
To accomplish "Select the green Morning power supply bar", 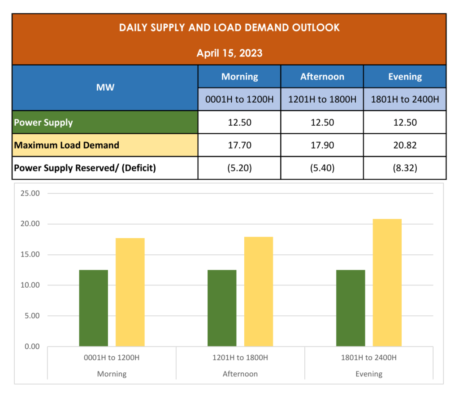I will coord(94,308).
